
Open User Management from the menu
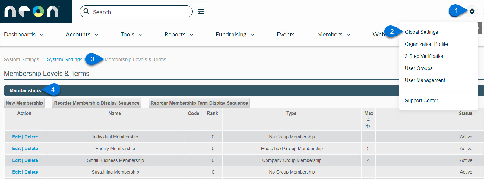click(425, 80)
